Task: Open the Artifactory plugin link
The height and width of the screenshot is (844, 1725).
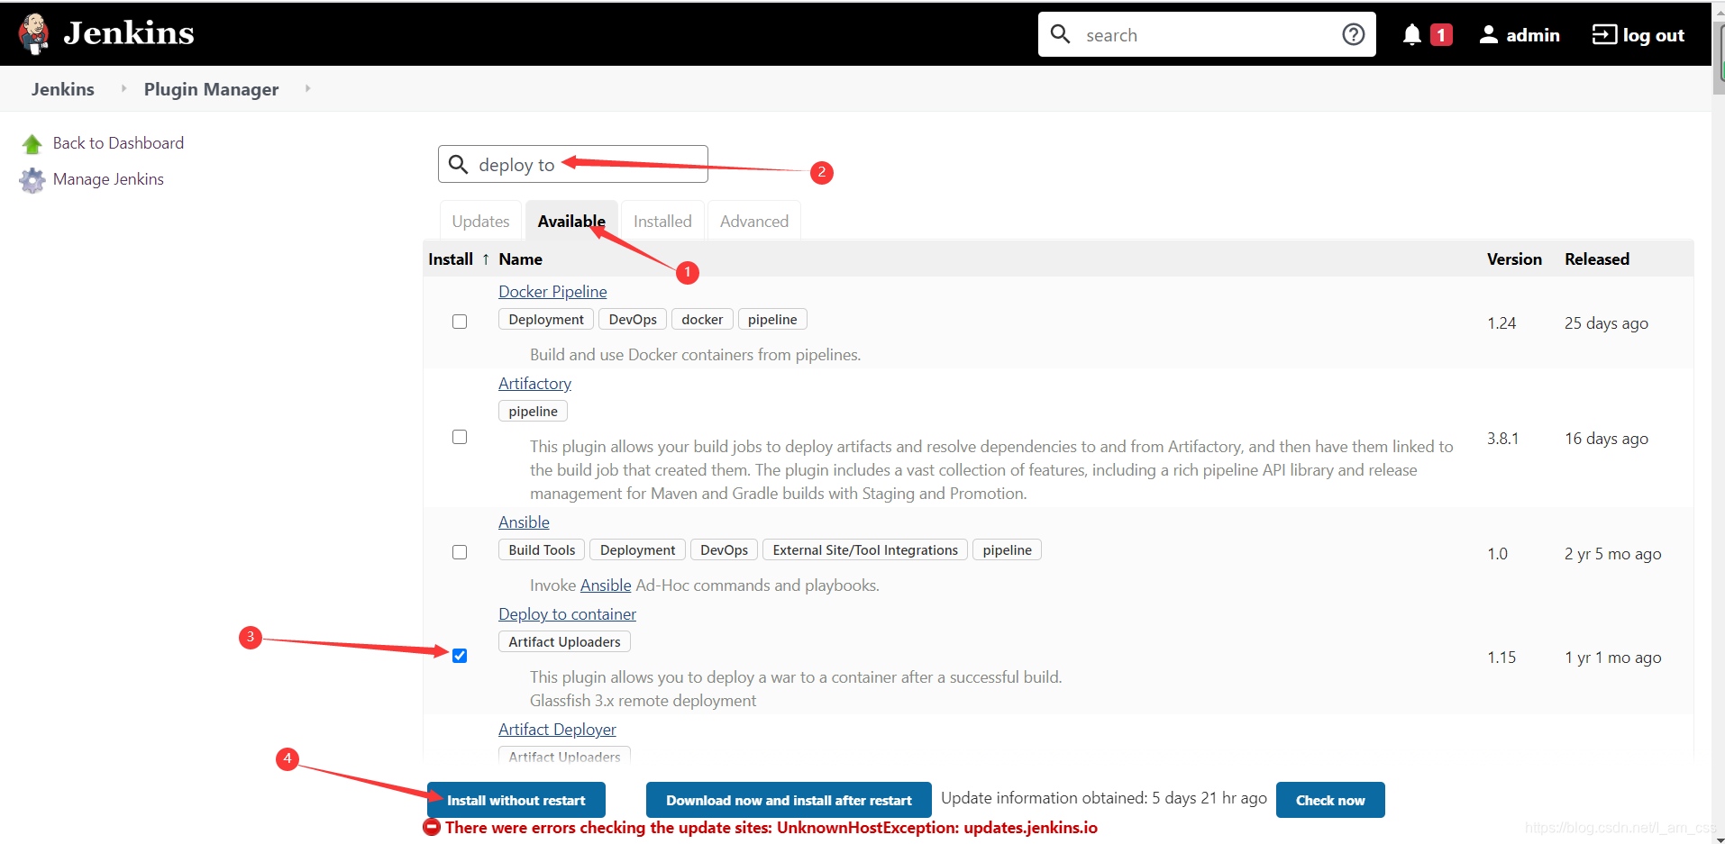Action: 534,384
